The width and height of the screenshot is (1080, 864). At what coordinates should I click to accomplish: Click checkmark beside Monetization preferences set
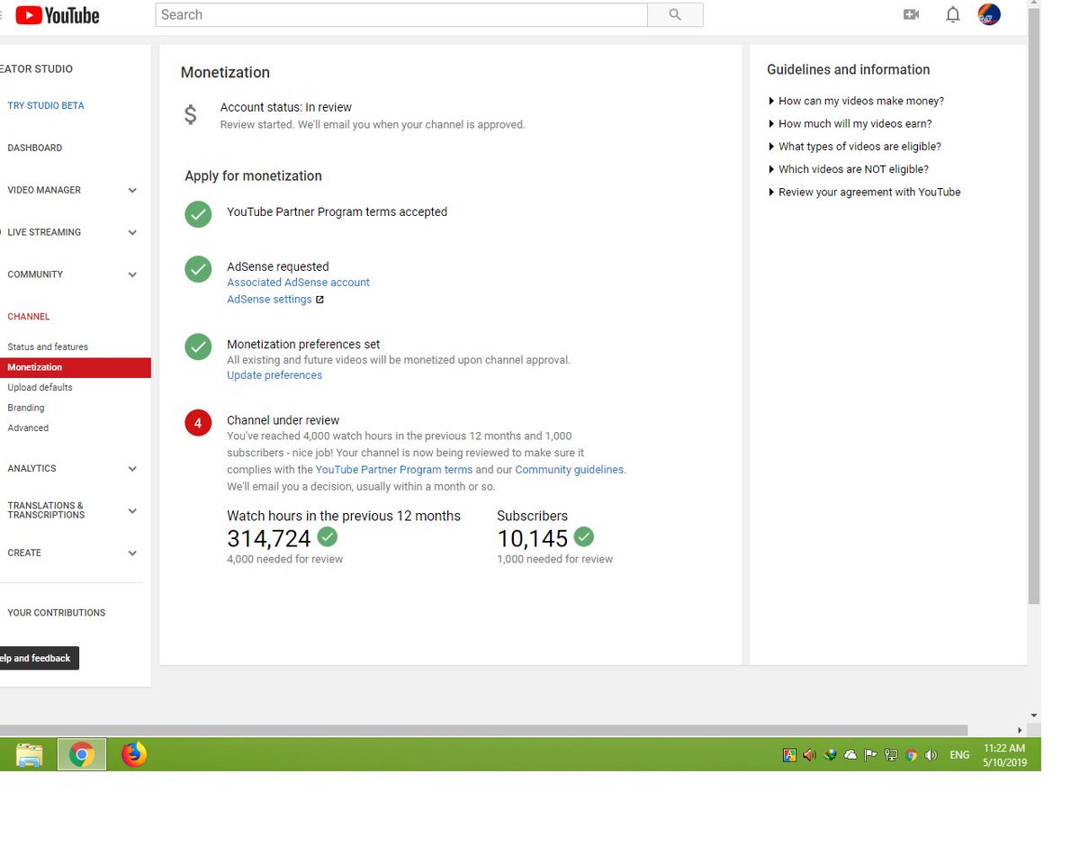click(x=198, y=346)
